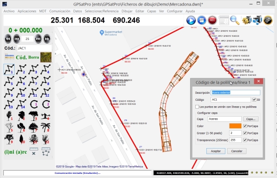This screenshot has height=178, width=277.
Task: Click the blue Play button in toolbar
Action: [191, 20]
